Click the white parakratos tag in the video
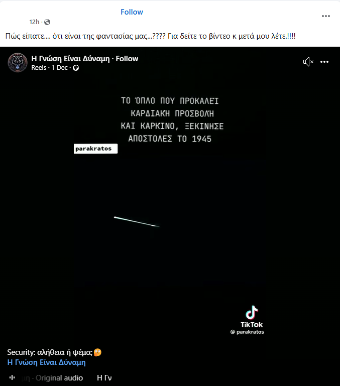Image resolution: width=340 pixels, height=386 pixels. pos(95,149)
